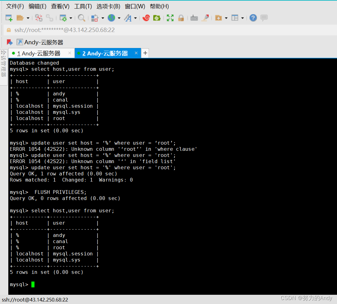Click the Open Session folder icon
Image resolution: width=337 pixels, height=304 pixels.
[20, 18]
